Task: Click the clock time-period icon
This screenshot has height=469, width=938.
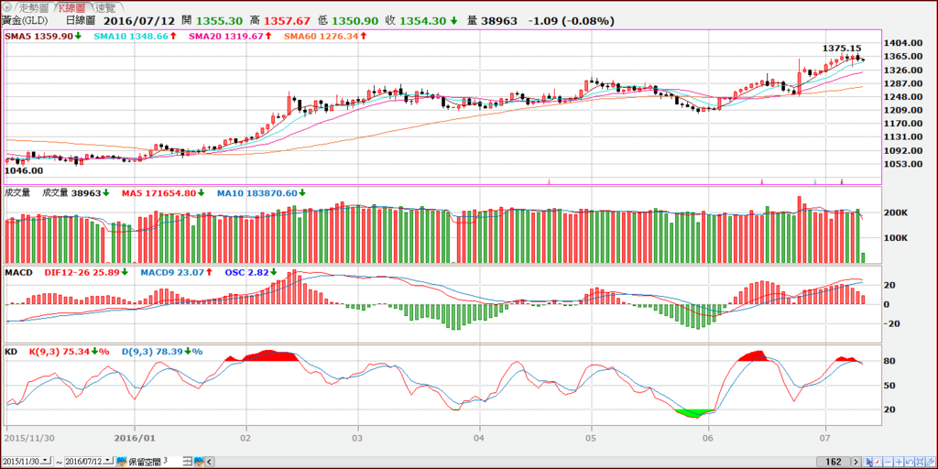Action: tap(878, 462)
